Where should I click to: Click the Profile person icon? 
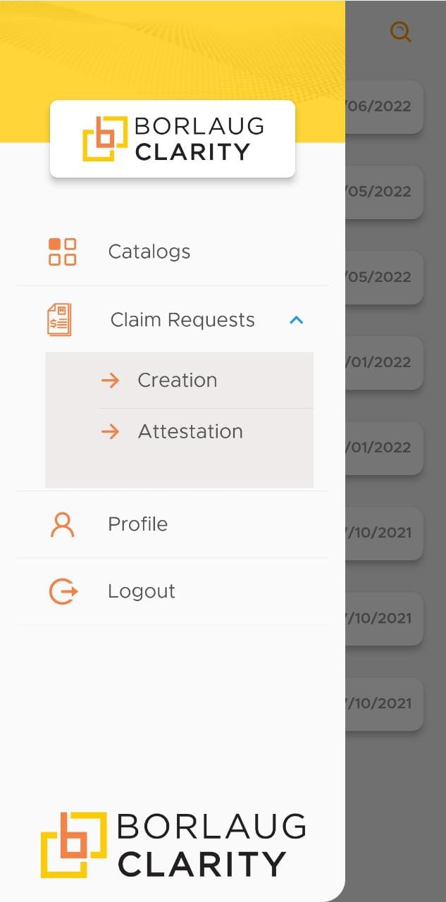point(62,525)
